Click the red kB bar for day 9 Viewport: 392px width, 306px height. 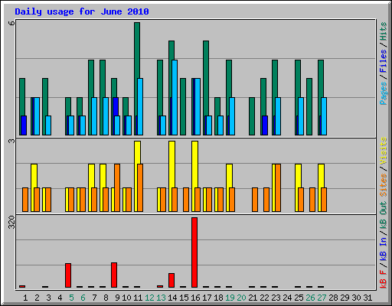[x=114, y=275]
